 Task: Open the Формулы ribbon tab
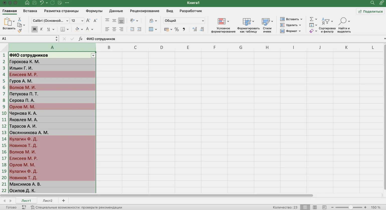tap(94, 11)
